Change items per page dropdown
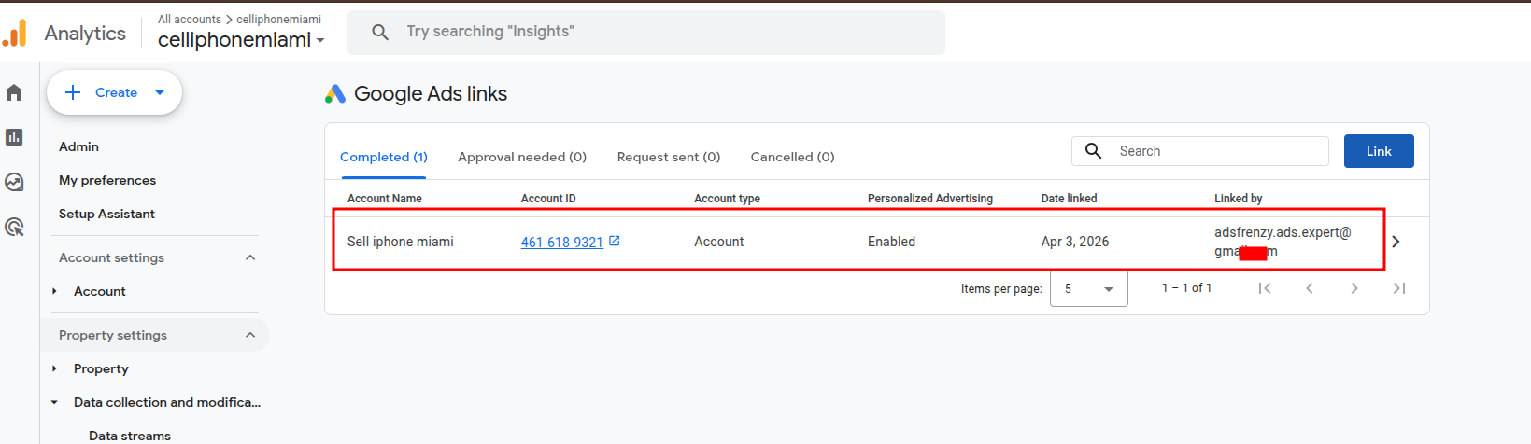 pos(1088,289)
